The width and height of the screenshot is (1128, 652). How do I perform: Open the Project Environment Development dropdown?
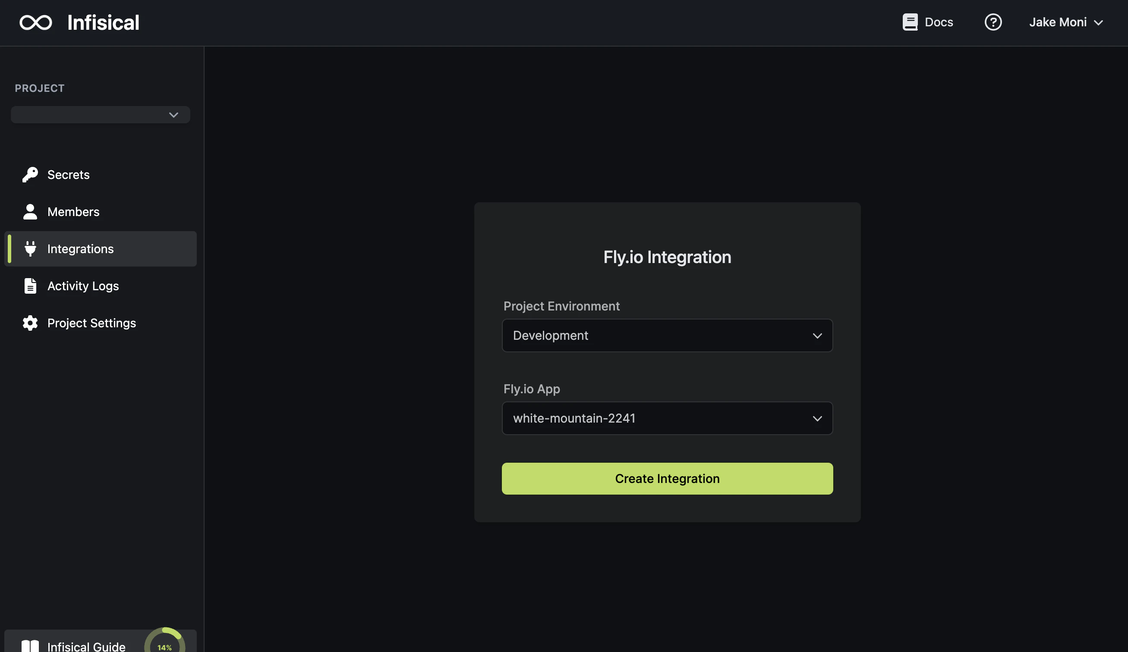[667, 335]
